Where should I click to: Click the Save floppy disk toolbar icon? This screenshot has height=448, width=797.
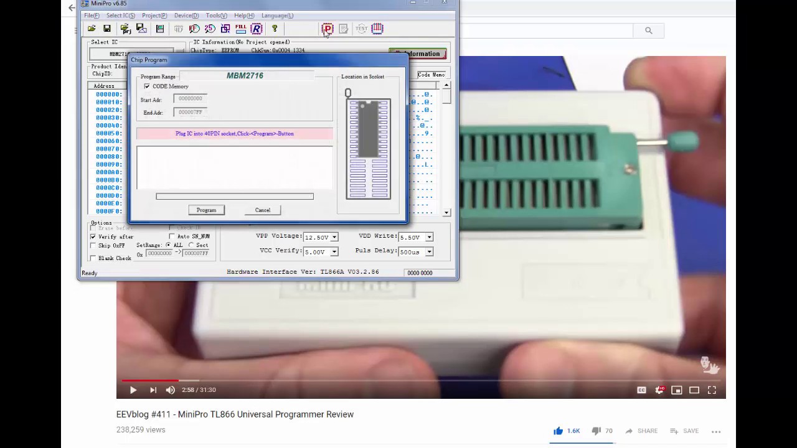point(107,29)
